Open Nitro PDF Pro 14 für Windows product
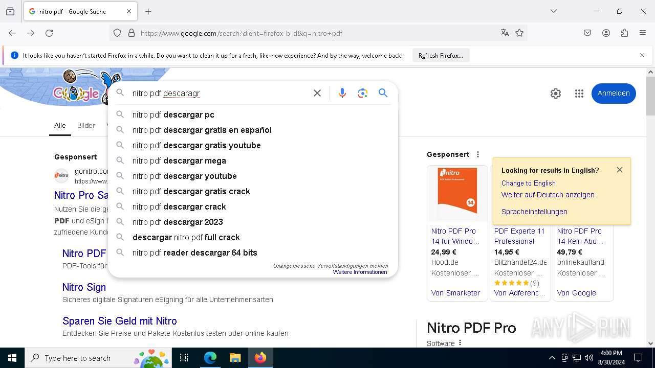This screenshot has height=368, width=655. click(x=455, y=236)
